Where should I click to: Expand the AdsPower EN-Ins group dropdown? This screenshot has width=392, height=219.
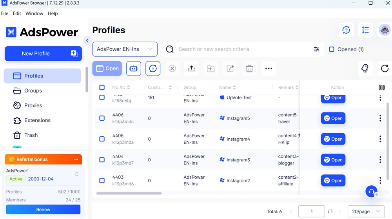125,49
